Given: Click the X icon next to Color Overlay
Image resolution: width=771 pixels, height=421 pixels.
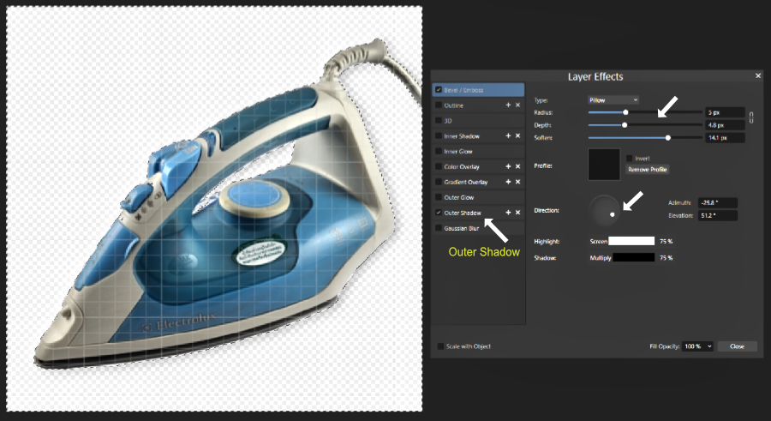Looking at the screenshot, I should [x=517, y=167].
